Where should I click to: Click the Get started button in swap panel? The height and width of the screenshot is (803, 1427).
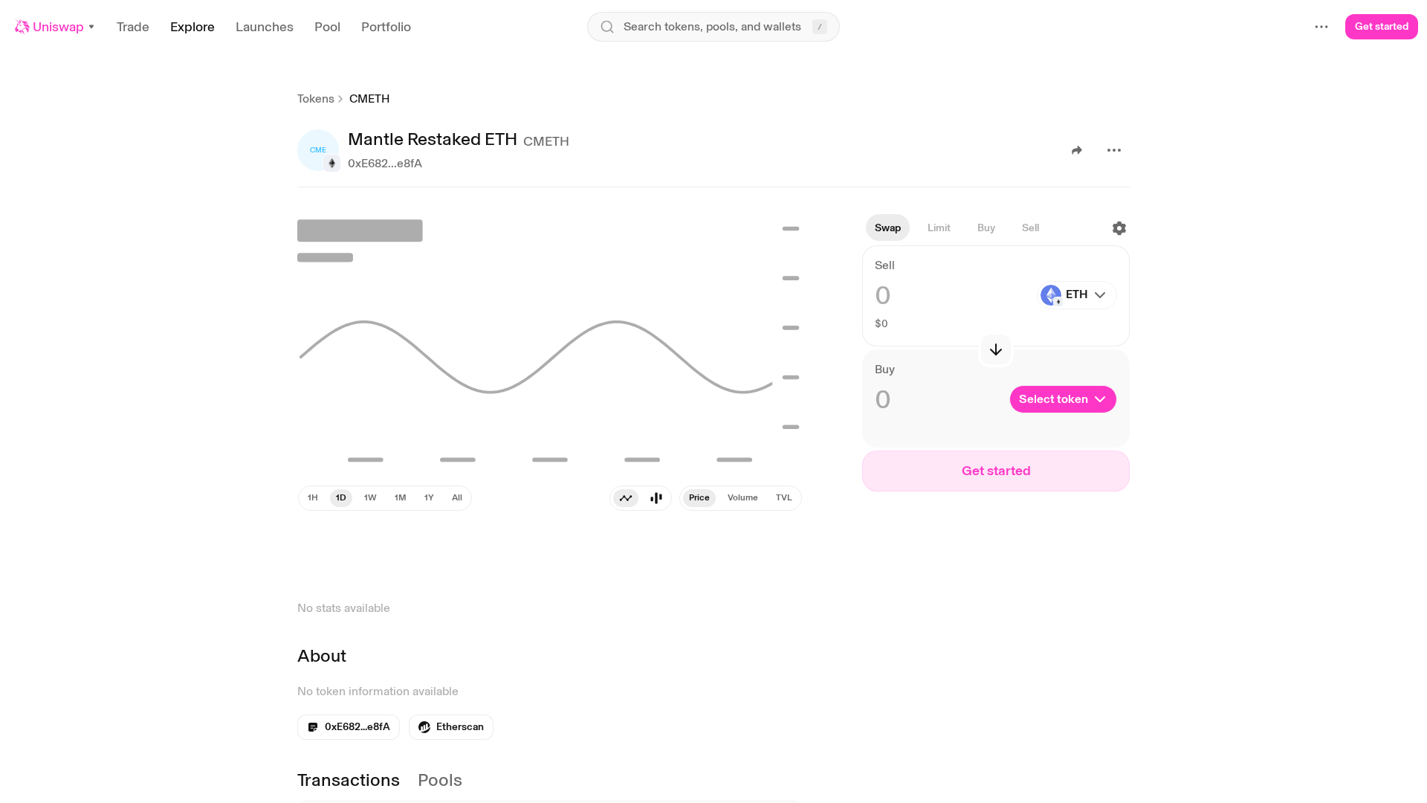pos(996,471)
